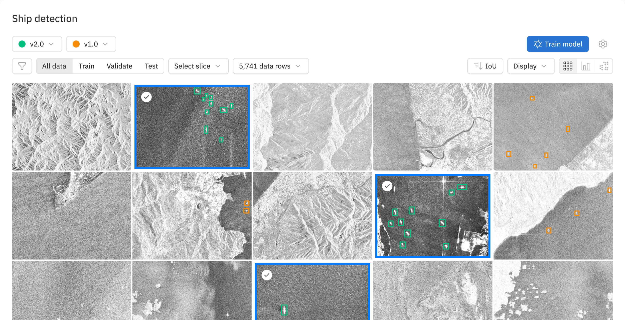Switch to bar chart metrics view

(585, 66)
